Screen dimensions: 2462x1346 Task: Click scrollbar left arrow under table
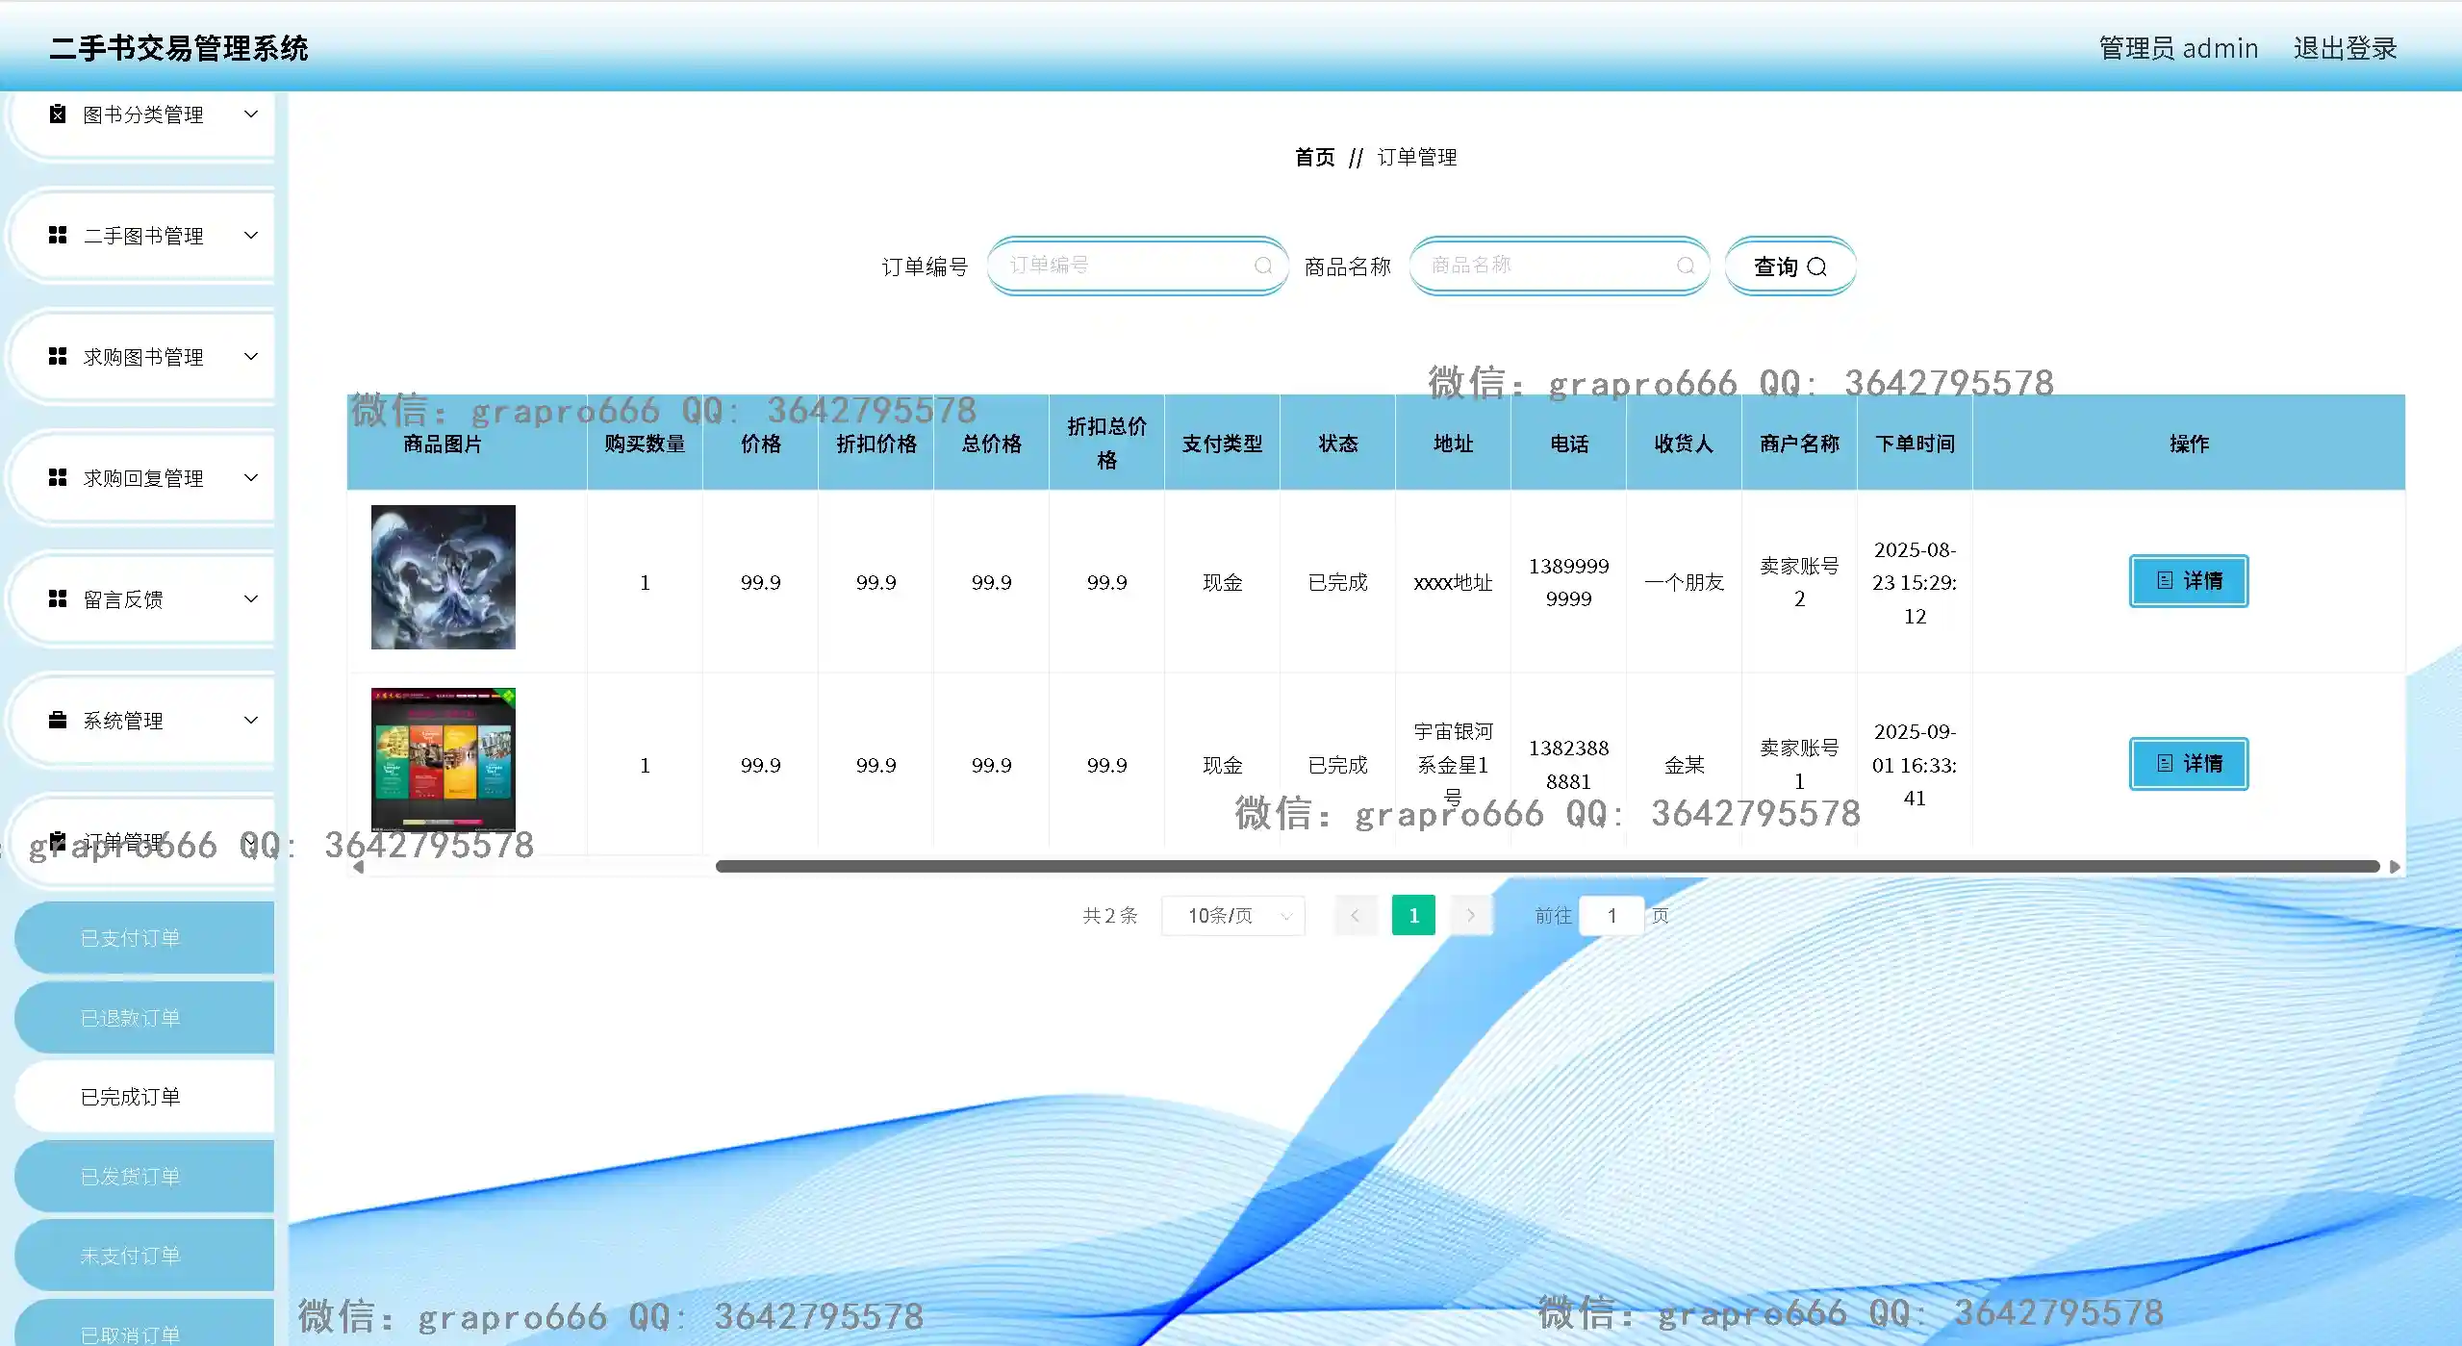tap(358, 867)
